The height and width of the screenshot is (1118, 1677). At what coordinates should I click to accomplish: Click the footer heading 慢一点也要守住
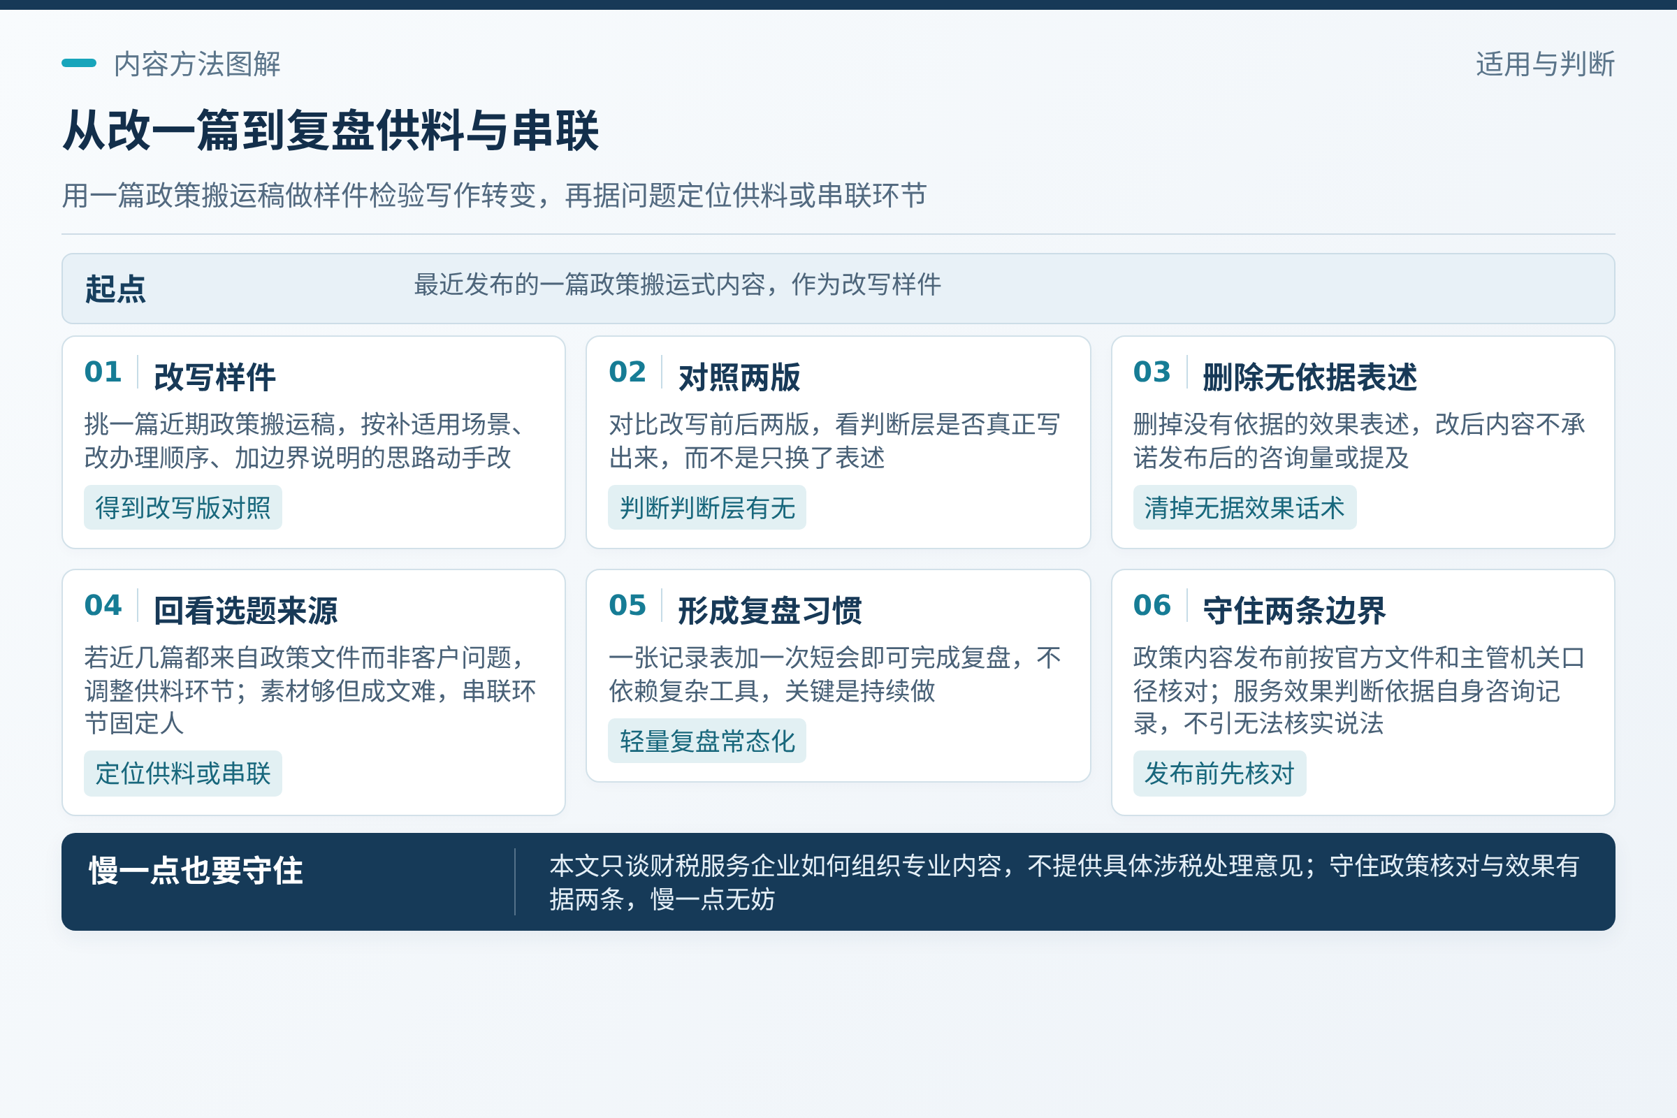coord(196,871)
